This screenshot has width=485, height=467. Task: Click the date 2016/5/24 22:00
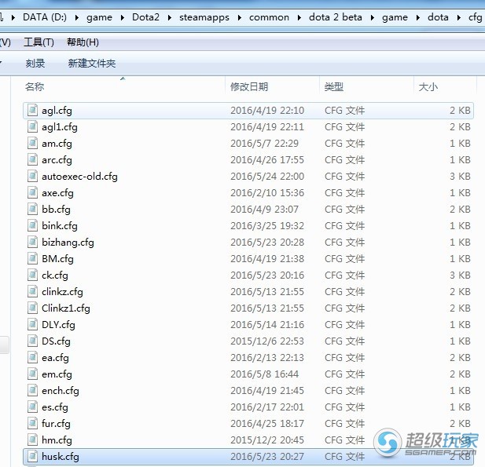tap(267, 176)
